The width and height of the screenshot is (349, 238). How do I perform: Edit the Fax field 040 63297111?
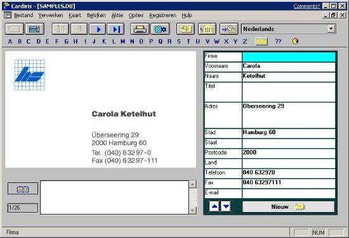pos(289,184)
